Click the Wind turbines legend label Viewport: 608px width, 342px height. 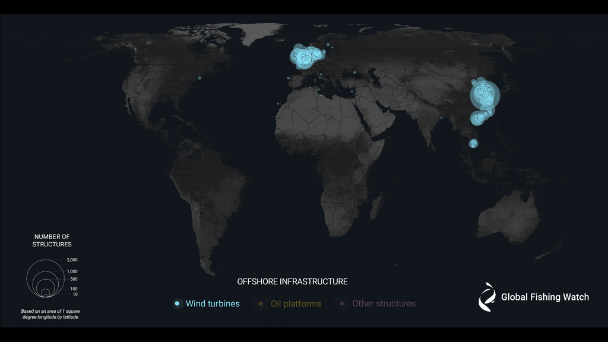(x=213, y=303)
